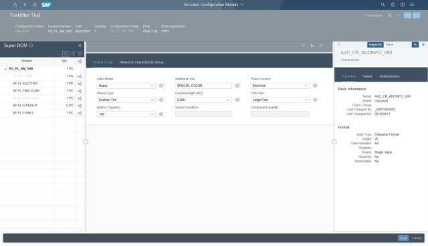This screenshot has width=428, height=246.
Task: Click the inspect icon beside Battery Capacity
Action: click(161, 114)
